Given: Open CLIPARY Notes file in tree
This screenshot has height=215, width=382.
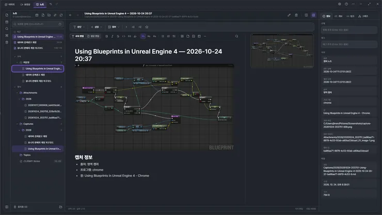Looking at the screenshot, I should click(x=31, y=161).
